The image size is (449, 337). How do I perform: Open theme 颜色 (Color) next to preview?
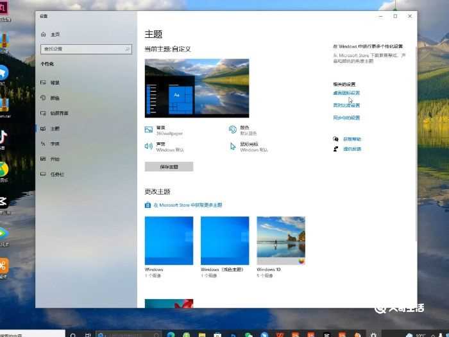click(x=245, y=130)
